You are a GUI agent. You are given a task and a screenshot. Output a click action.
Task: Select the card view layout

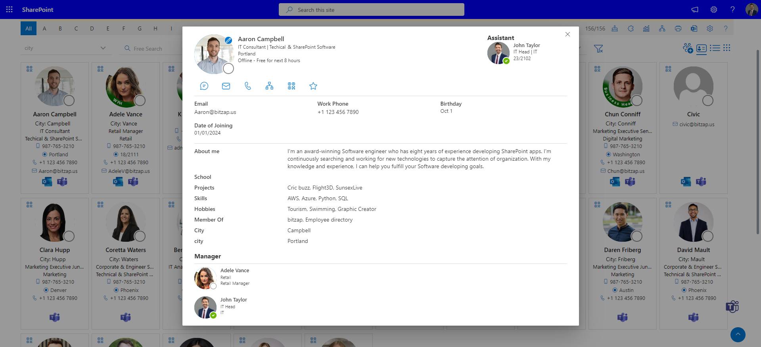click(x=702, y=49)
